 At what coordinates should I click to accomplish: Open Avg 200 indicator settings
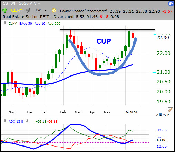(x=54, y=24)
